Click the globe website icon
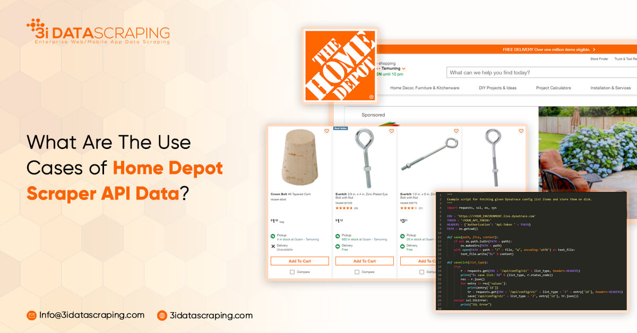Viewport: 637px width, 333px height. coord(162,316)
